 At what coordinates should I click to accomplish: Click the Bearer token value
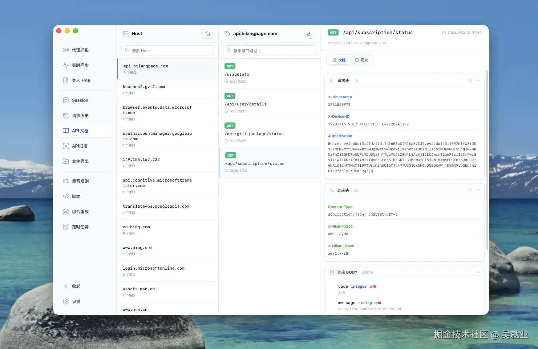click(402, 157)
